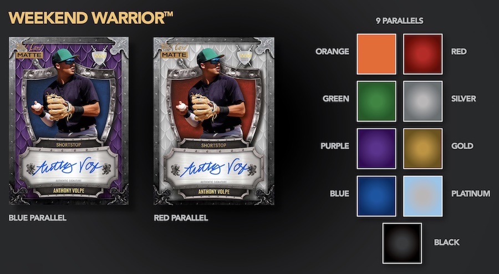Click the signature on the blue parallel card
Viewport: 499px width, 274px height.
(68, 168)
